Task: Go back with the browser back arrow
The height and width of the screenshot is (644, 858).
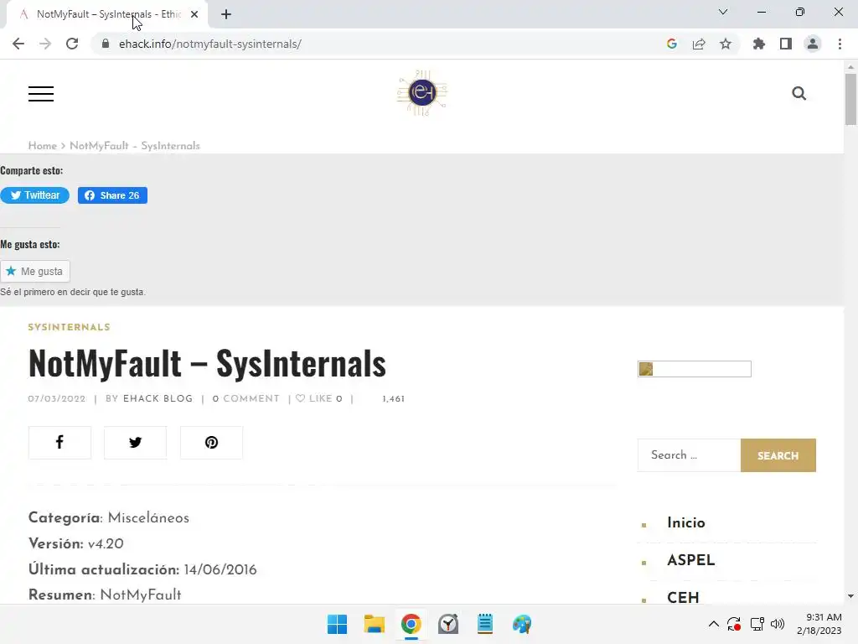Action: point(18,44)
